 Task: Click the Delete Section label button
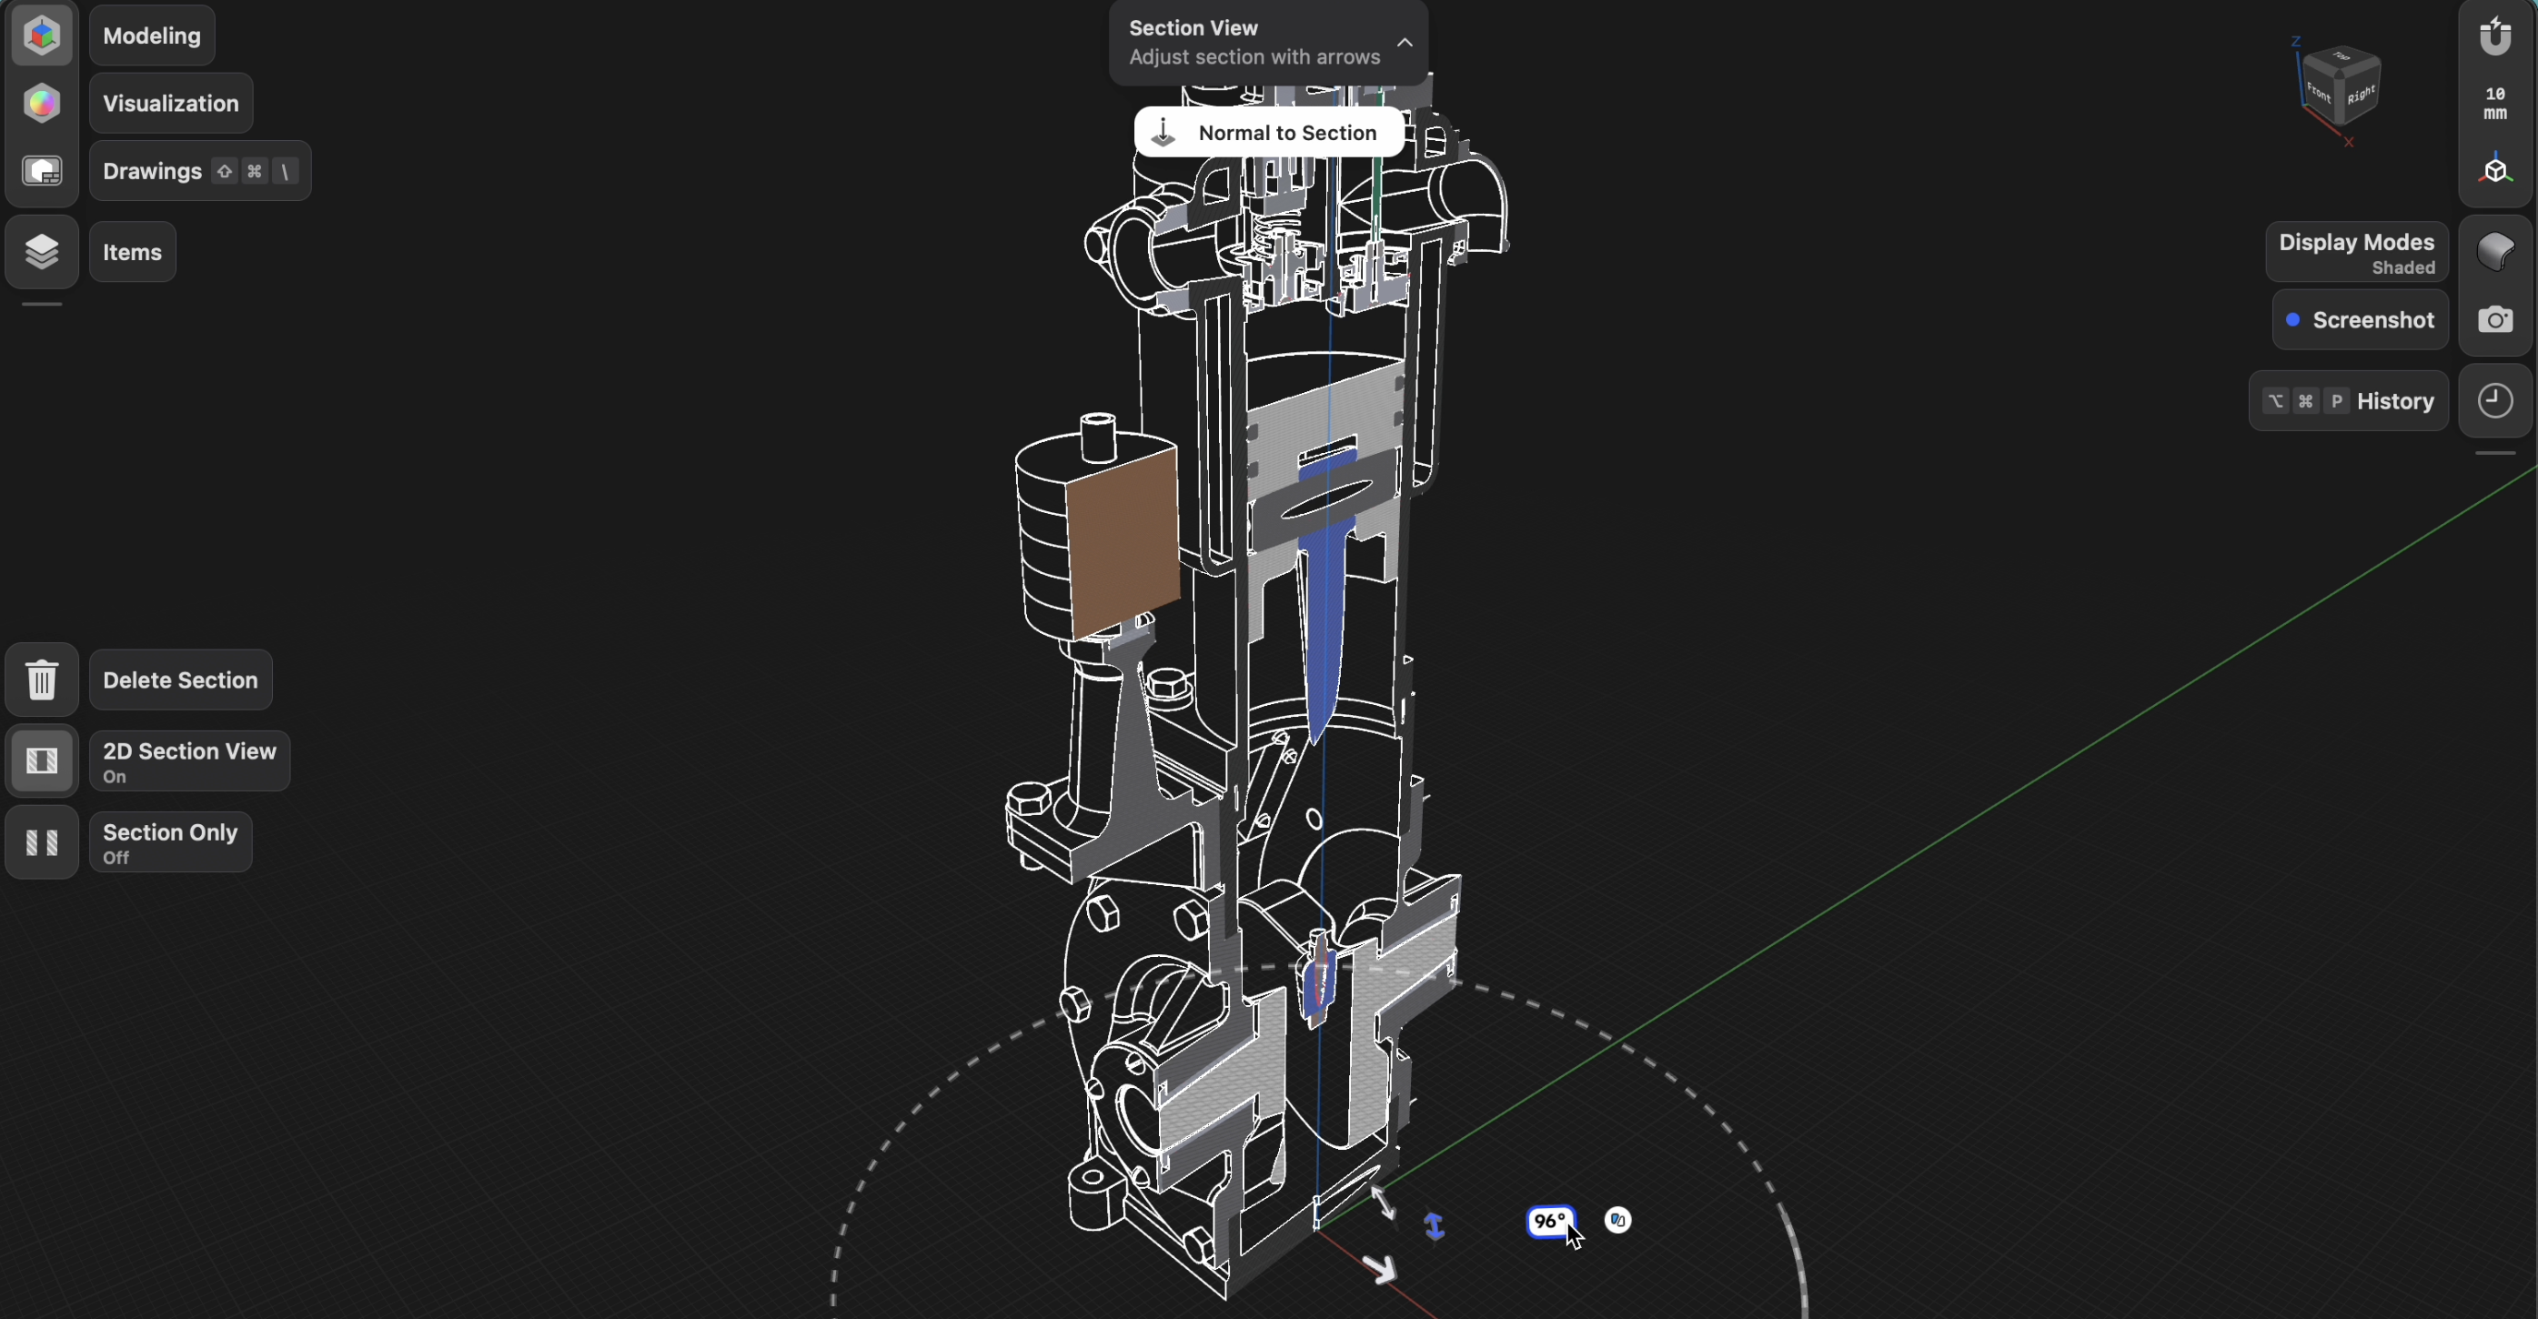[x=180, y=680]
